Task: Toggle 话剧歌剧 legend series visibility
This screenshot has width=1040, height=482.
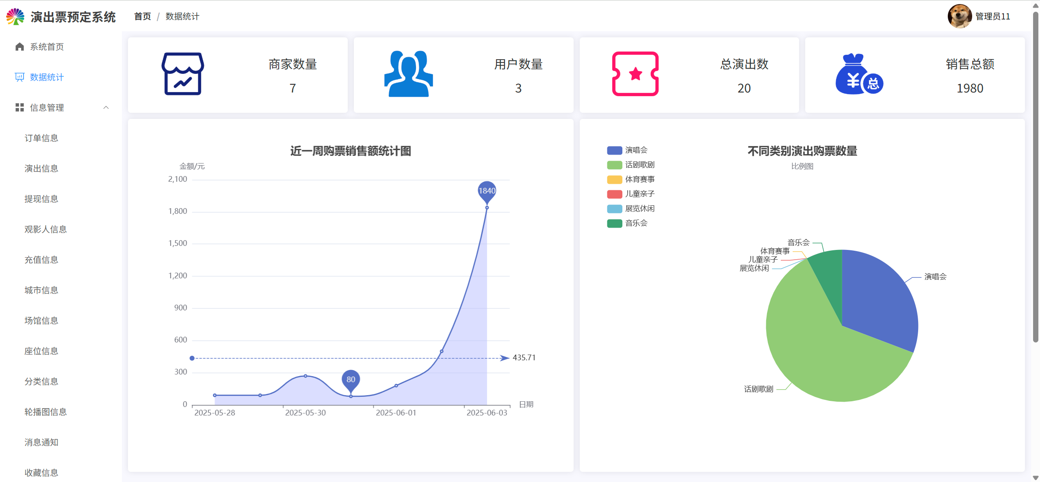Action: pos(639,165)
